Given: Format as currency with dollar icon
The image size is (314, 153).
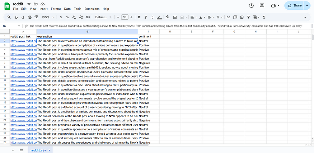Looking at the screenshot, I should (61, 17).
